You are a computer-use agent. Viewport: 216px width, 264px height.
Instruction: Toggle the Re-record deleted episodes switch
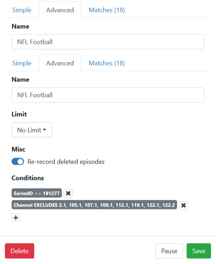18,162
